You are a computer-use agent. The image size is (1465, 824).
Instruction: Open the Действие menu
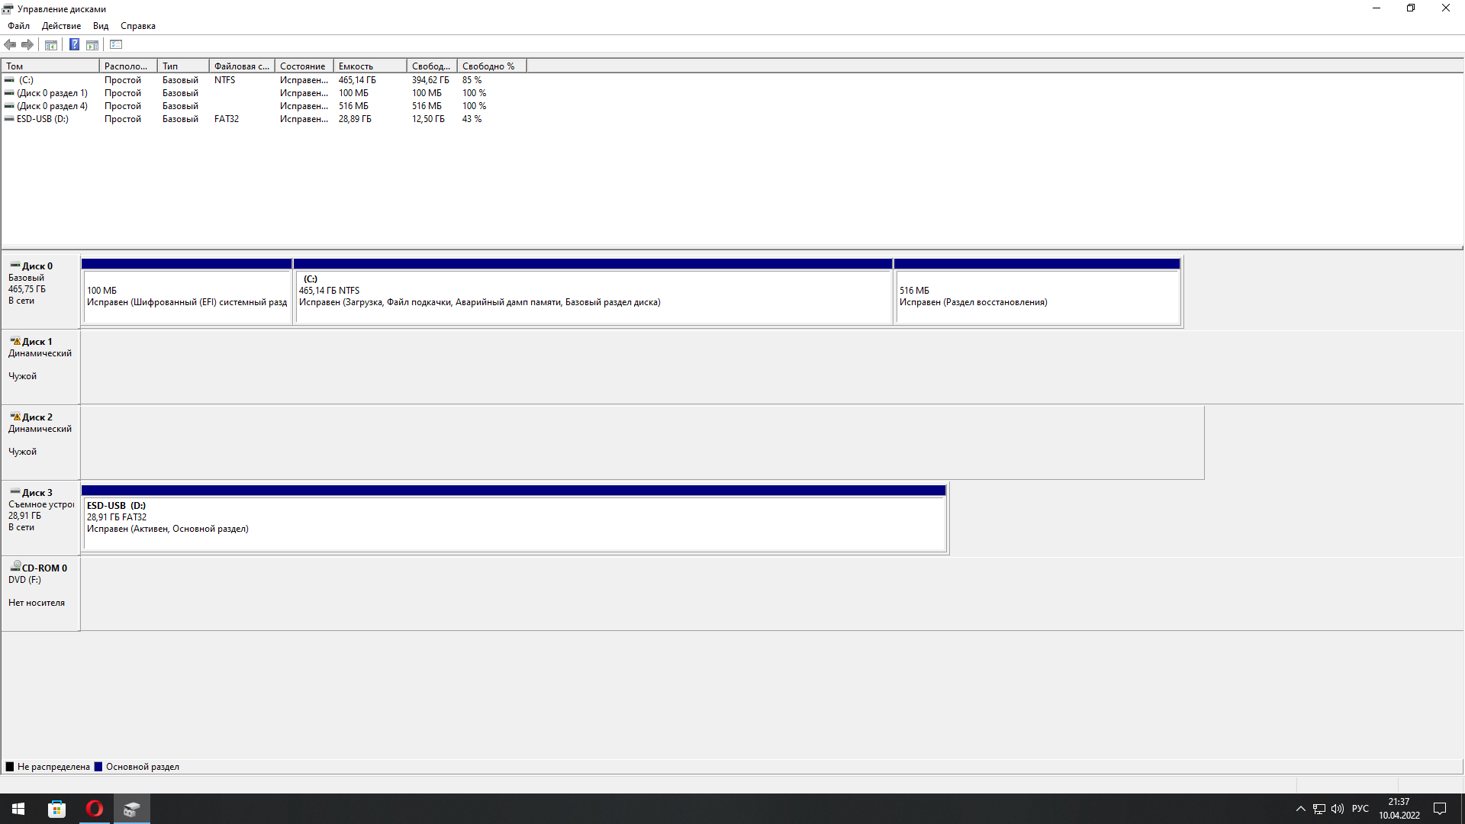click(61, 26)
